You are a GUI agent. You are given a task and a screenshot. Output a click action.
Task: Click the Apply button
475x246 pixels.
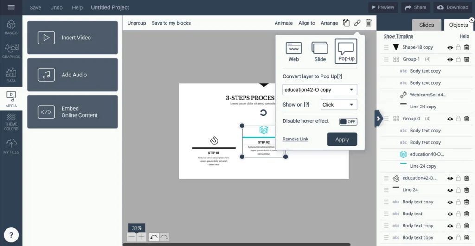[x=342, y=139]
